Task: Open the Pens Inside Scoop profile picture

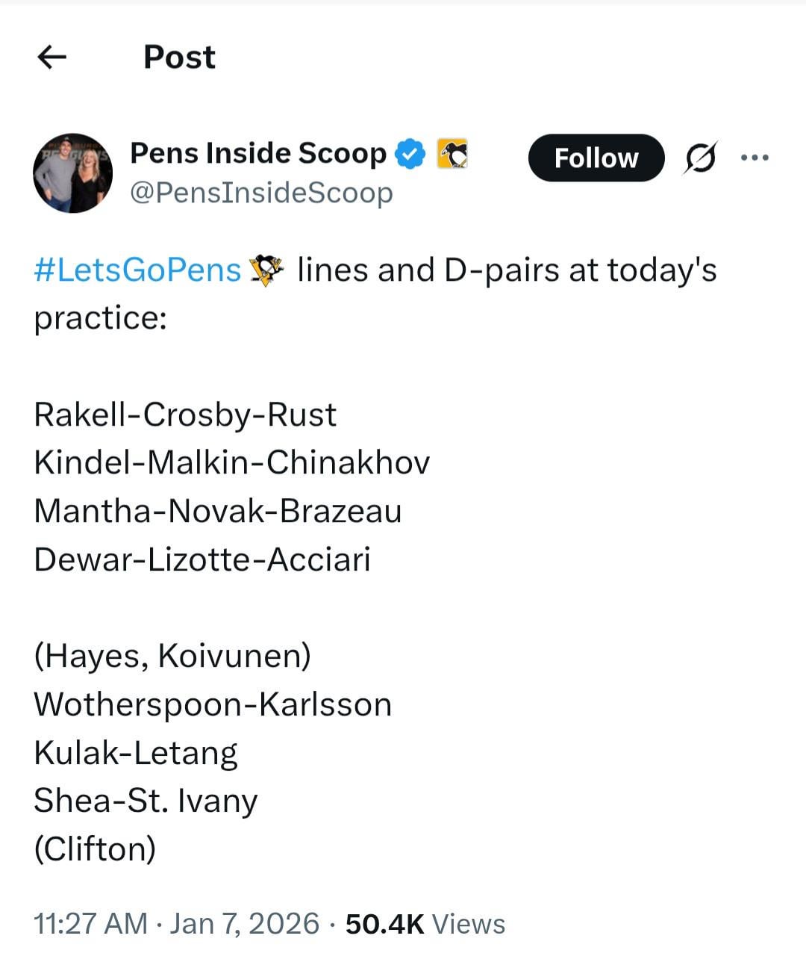Action: (72, 173)
